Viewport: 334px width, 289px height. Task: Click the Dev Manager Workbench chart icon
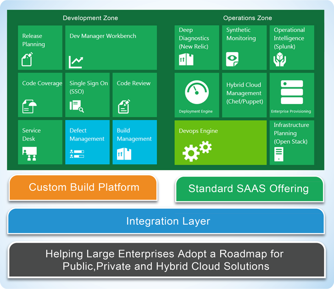pyautogui.click(x=76, y=62)
